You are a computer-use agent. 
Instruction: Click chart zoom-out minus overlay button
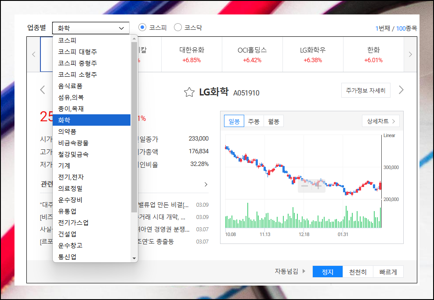304,186
